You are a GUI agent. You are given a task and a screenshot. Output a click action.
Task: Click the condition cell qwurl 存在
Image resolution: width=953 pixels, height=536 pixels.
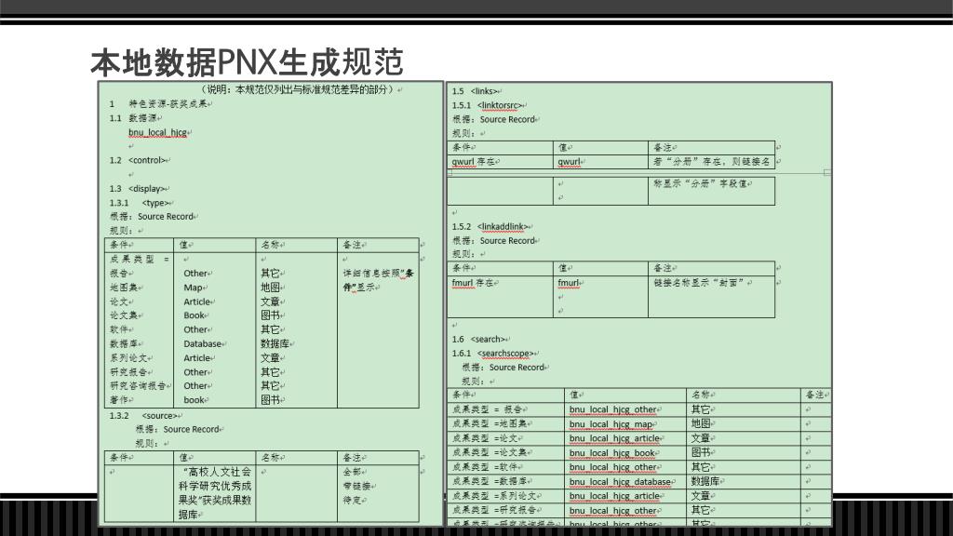tap(474, 162)
